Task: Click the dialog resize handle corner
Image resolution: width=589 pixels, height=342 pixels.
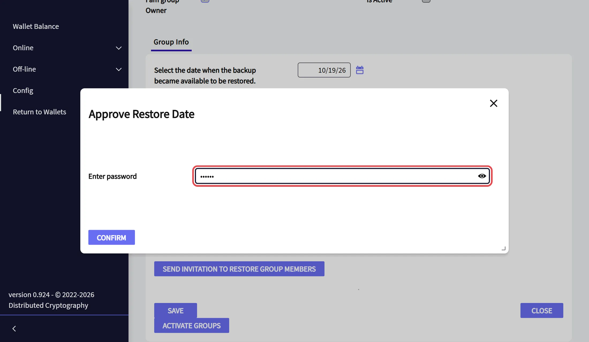Action: [x=503, y=248]
